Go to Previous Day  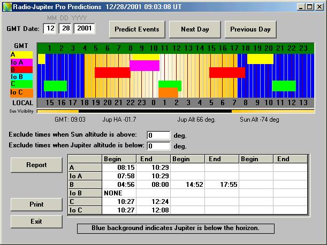(x=250, y=29)
